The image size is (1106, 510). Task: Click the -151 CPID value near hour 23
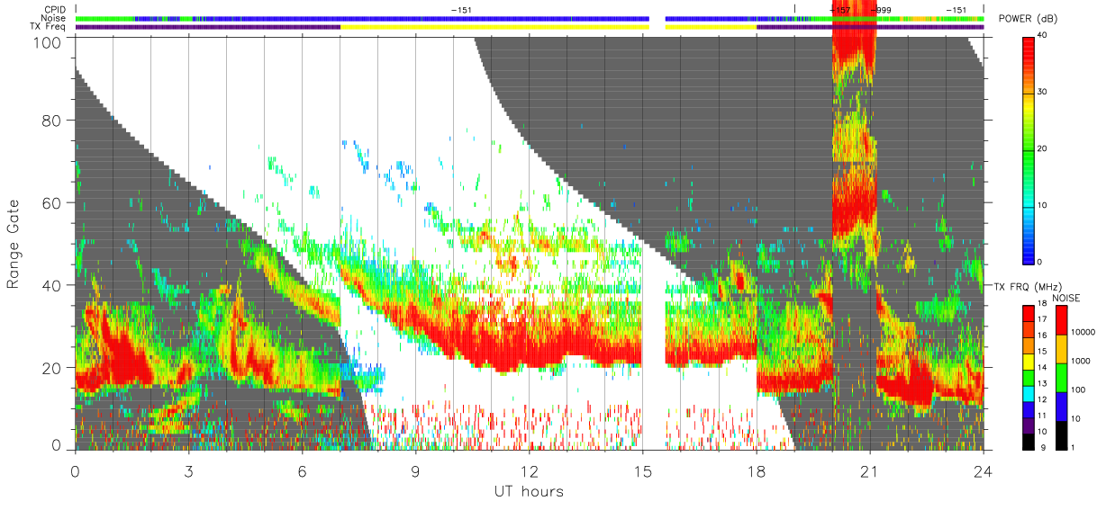point(956,10)
